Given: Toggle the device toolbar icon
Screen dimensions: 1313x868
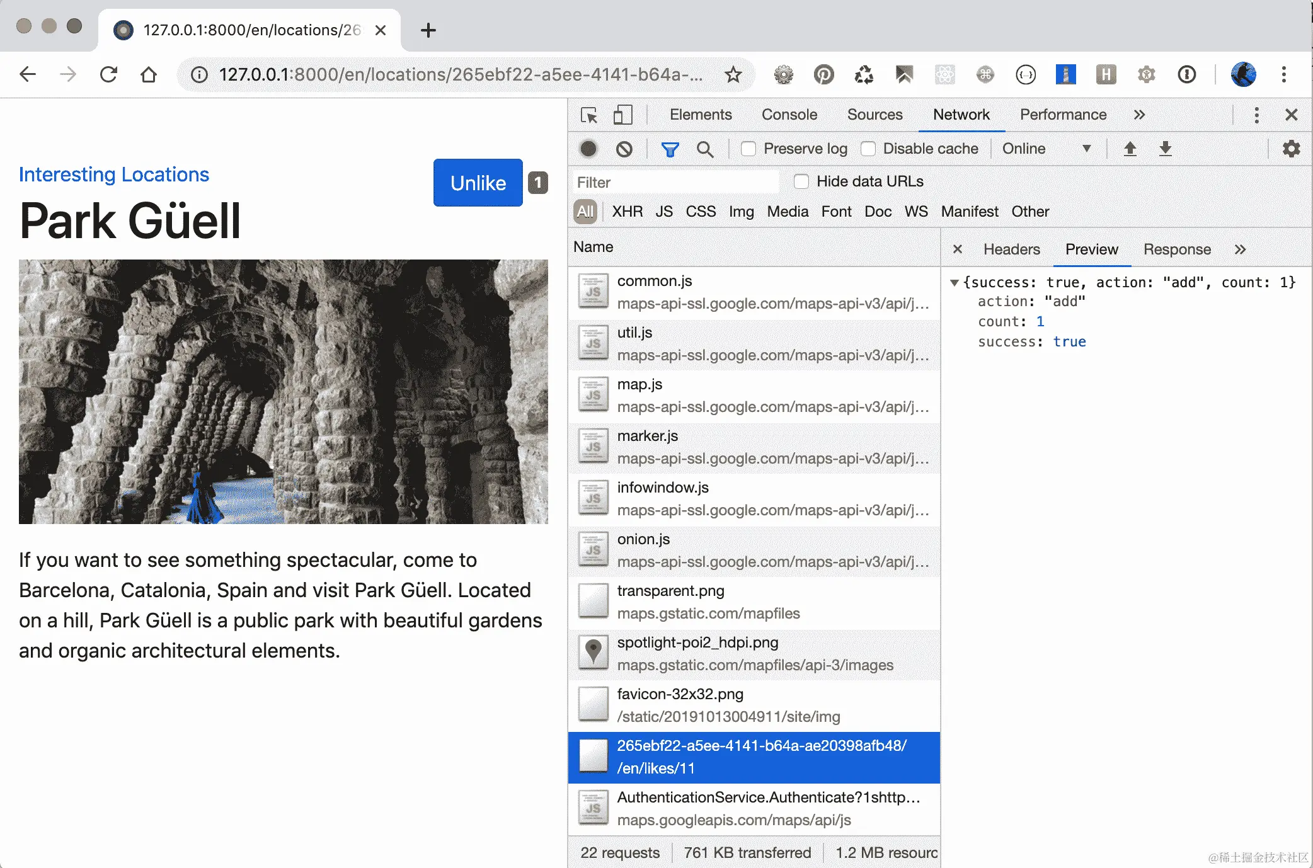Looking at the screenshot, I should click(x=622, y=115).
